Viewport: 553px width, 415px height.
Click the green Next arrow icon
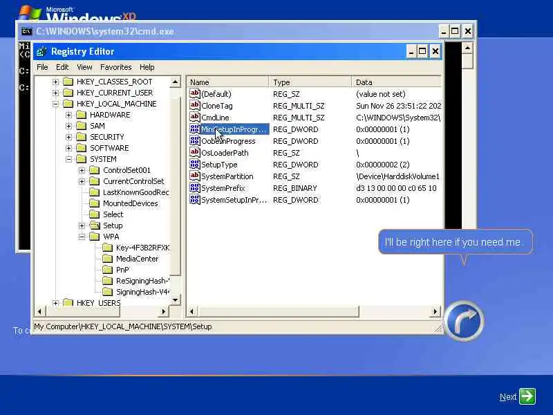[527, 396]
